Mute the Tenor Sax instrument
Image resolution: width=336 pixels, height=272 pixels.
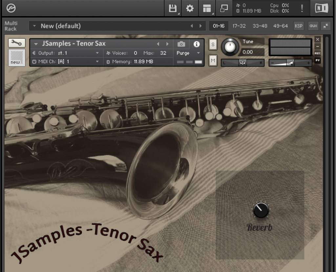coord(213,61)
